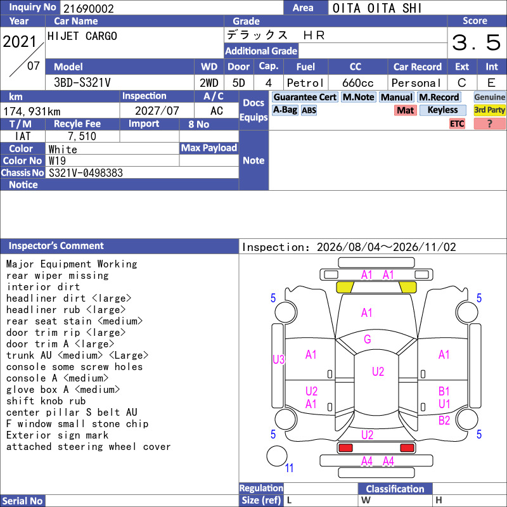Screen dimensions: 507x507
Task: Select the G mark on the windshield
Action: tap(368, 339)
